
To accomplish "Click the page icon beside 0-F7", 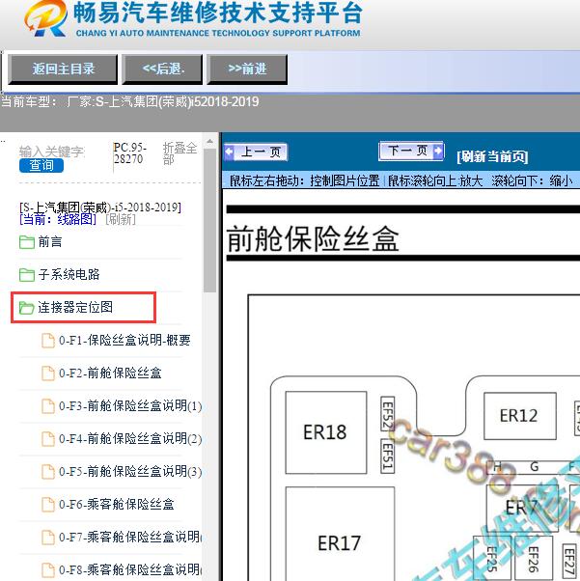I will [48, 538].
